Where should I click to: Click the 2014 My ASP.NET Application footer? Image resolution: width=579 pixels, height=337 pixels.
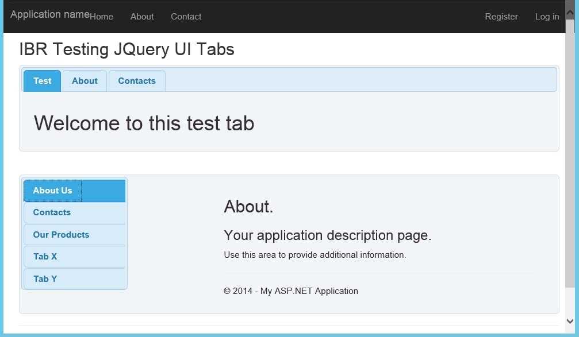[x=290, y=291]
